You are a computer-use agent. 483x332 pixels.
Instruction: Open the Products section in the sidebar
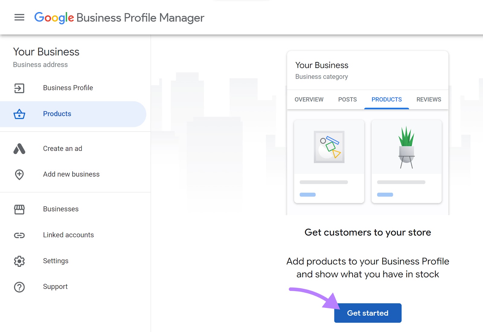(x=57, y=114)
